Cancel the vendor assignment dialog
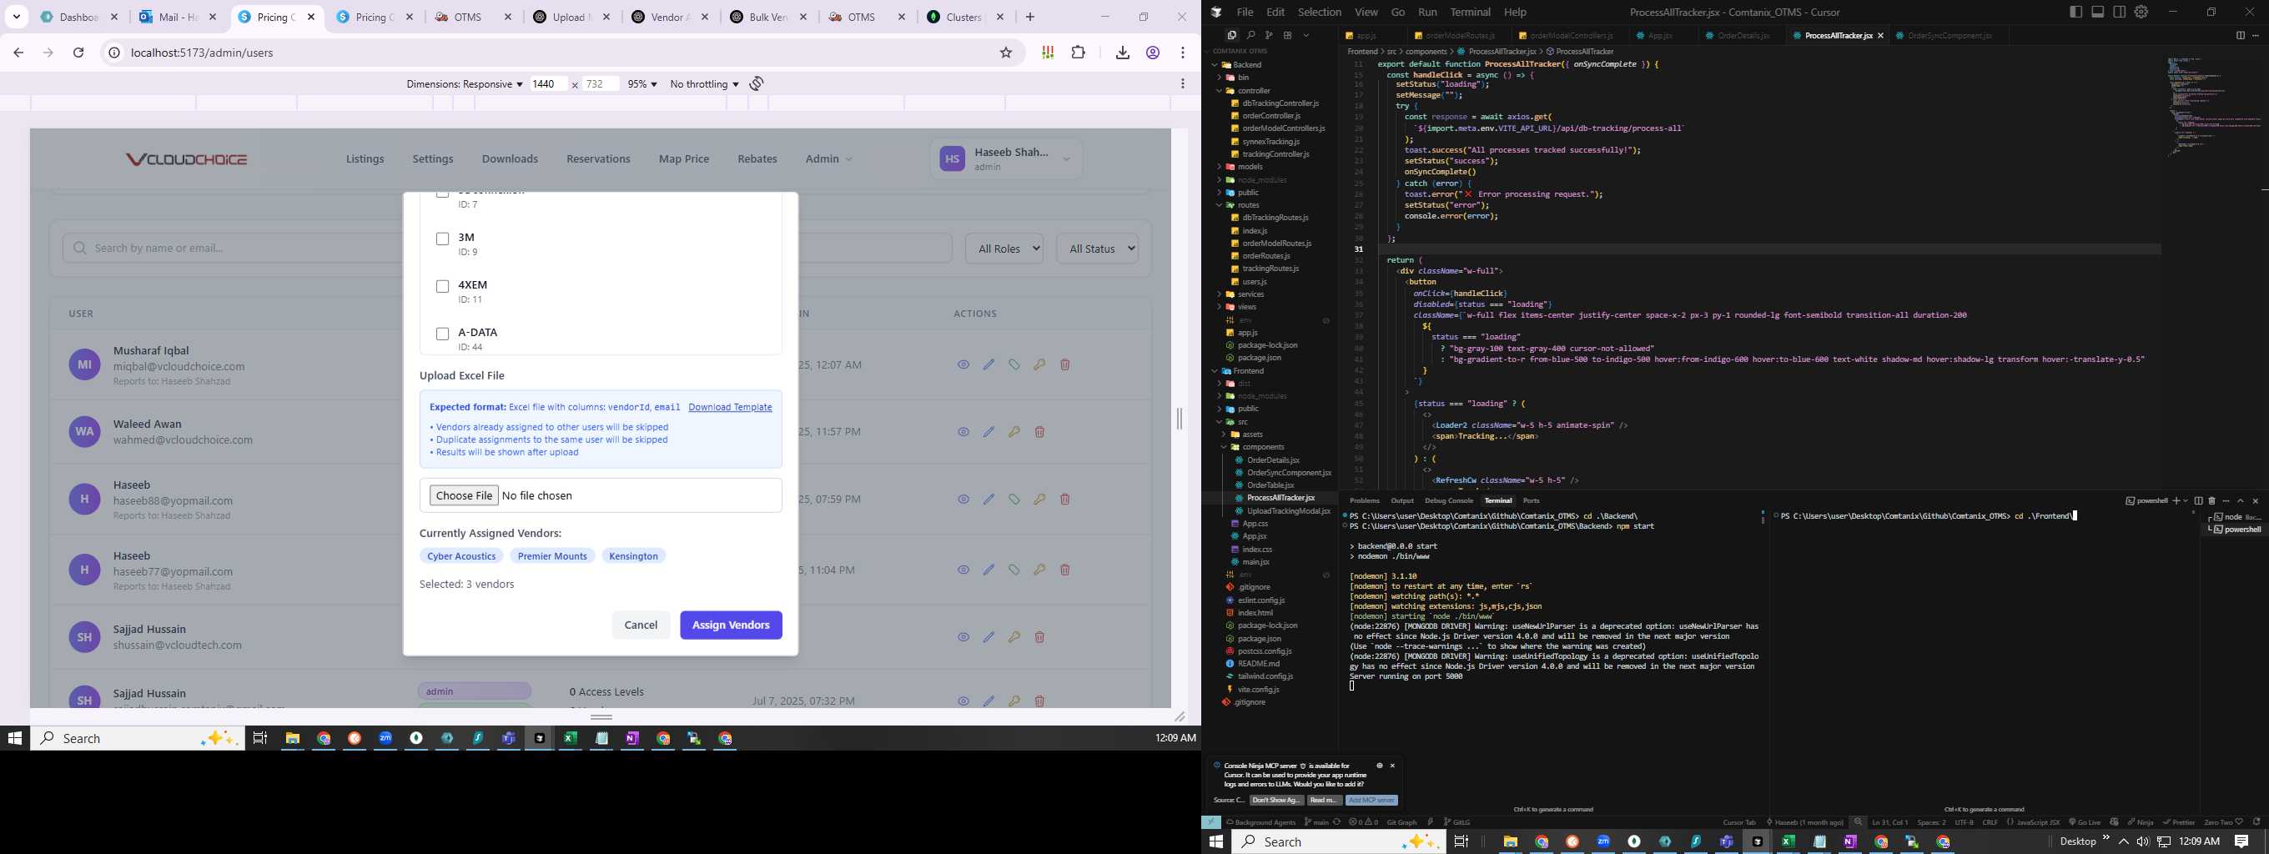2269x854 pixels. [x=641, y=625]
